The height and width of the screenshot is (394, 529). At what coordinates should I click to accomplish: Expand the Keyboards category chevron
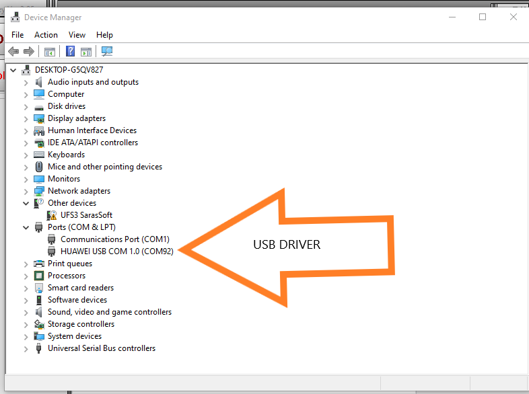click(x=26, y=155)
